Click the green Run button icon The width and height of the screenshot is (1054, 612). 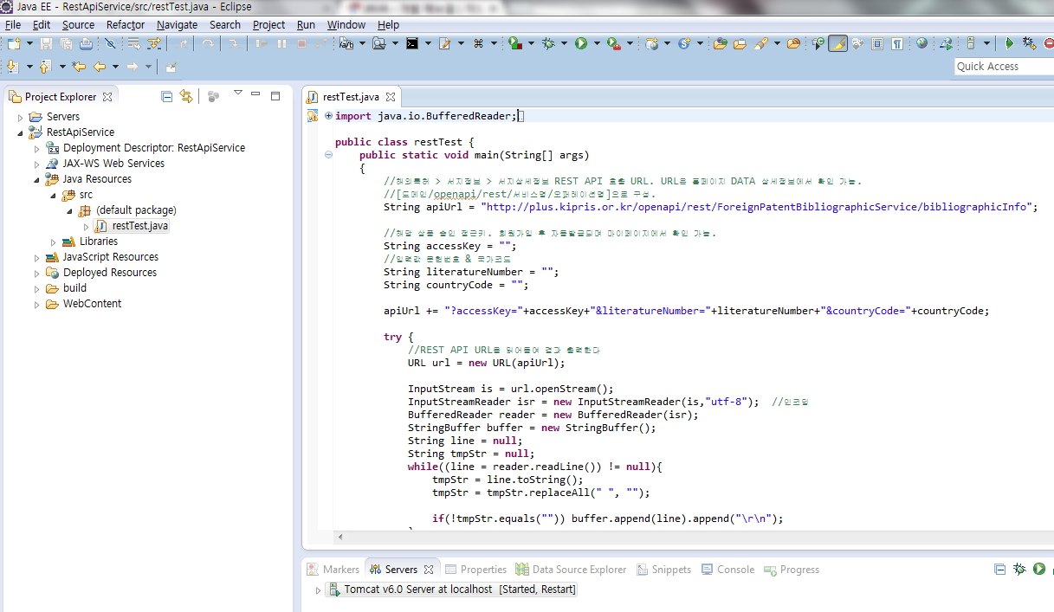coord(581,43)
